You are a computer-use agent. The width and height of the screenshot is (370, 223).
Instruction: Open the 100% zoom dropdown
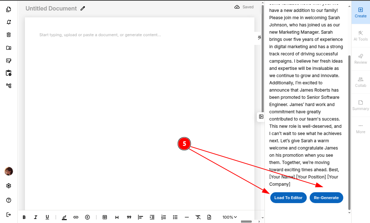230,217
